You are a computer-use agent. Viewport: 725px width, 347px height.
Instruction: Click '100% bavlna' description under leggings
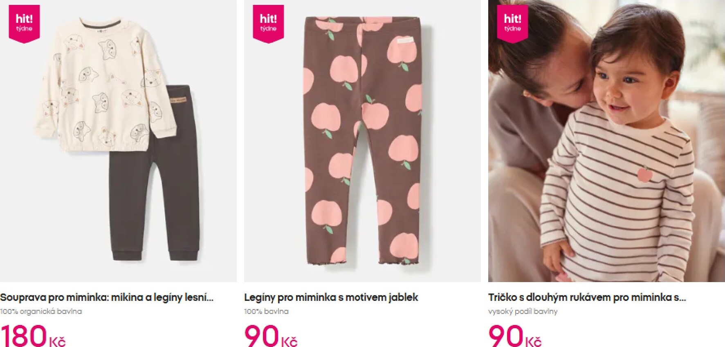266,311
